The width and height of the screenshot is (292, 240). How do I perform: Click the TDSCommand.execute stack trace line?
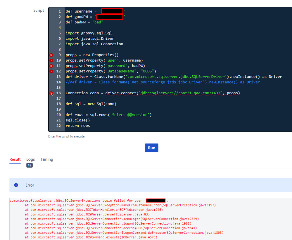coord(91,237)
